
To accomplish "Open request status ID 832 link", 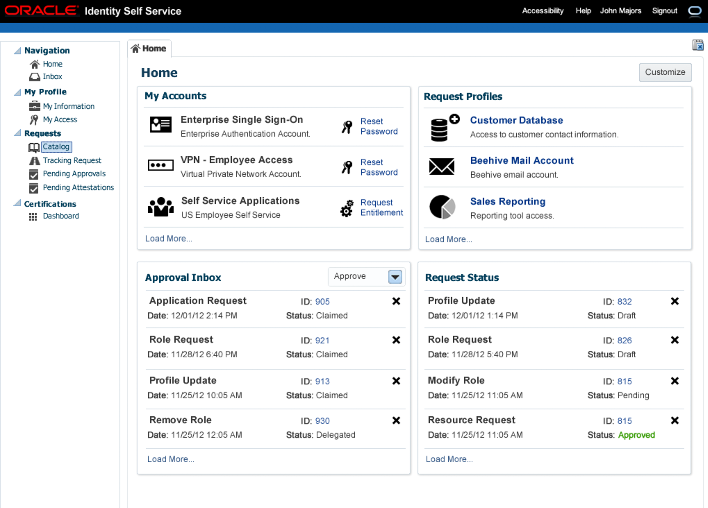I will (x=625, y=301).
